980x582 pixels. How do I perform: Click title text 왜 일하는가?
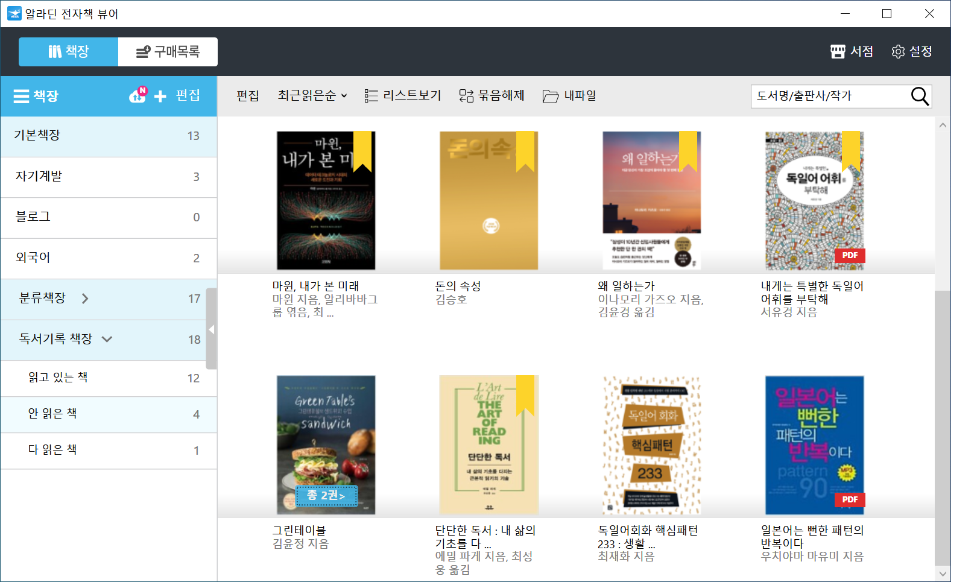coord(626,286)
